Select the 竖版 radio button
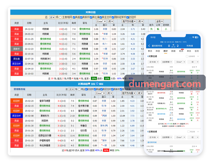Screen dimensions: 211x165 [x=89, y=84]
